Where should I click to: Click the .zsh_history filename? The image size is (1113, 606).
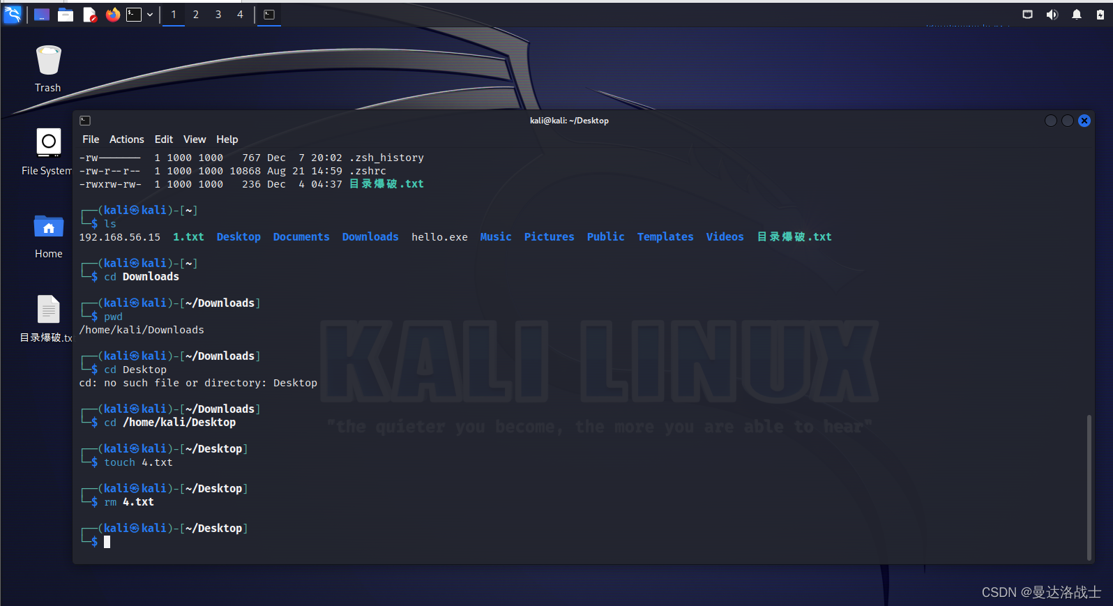click(386, 158)
